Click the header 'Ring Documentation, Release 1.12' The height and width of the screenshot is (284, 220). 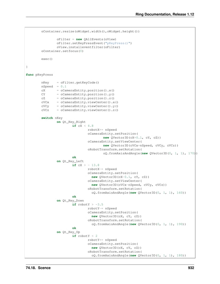pyautogui.click(x=165, y=14)
